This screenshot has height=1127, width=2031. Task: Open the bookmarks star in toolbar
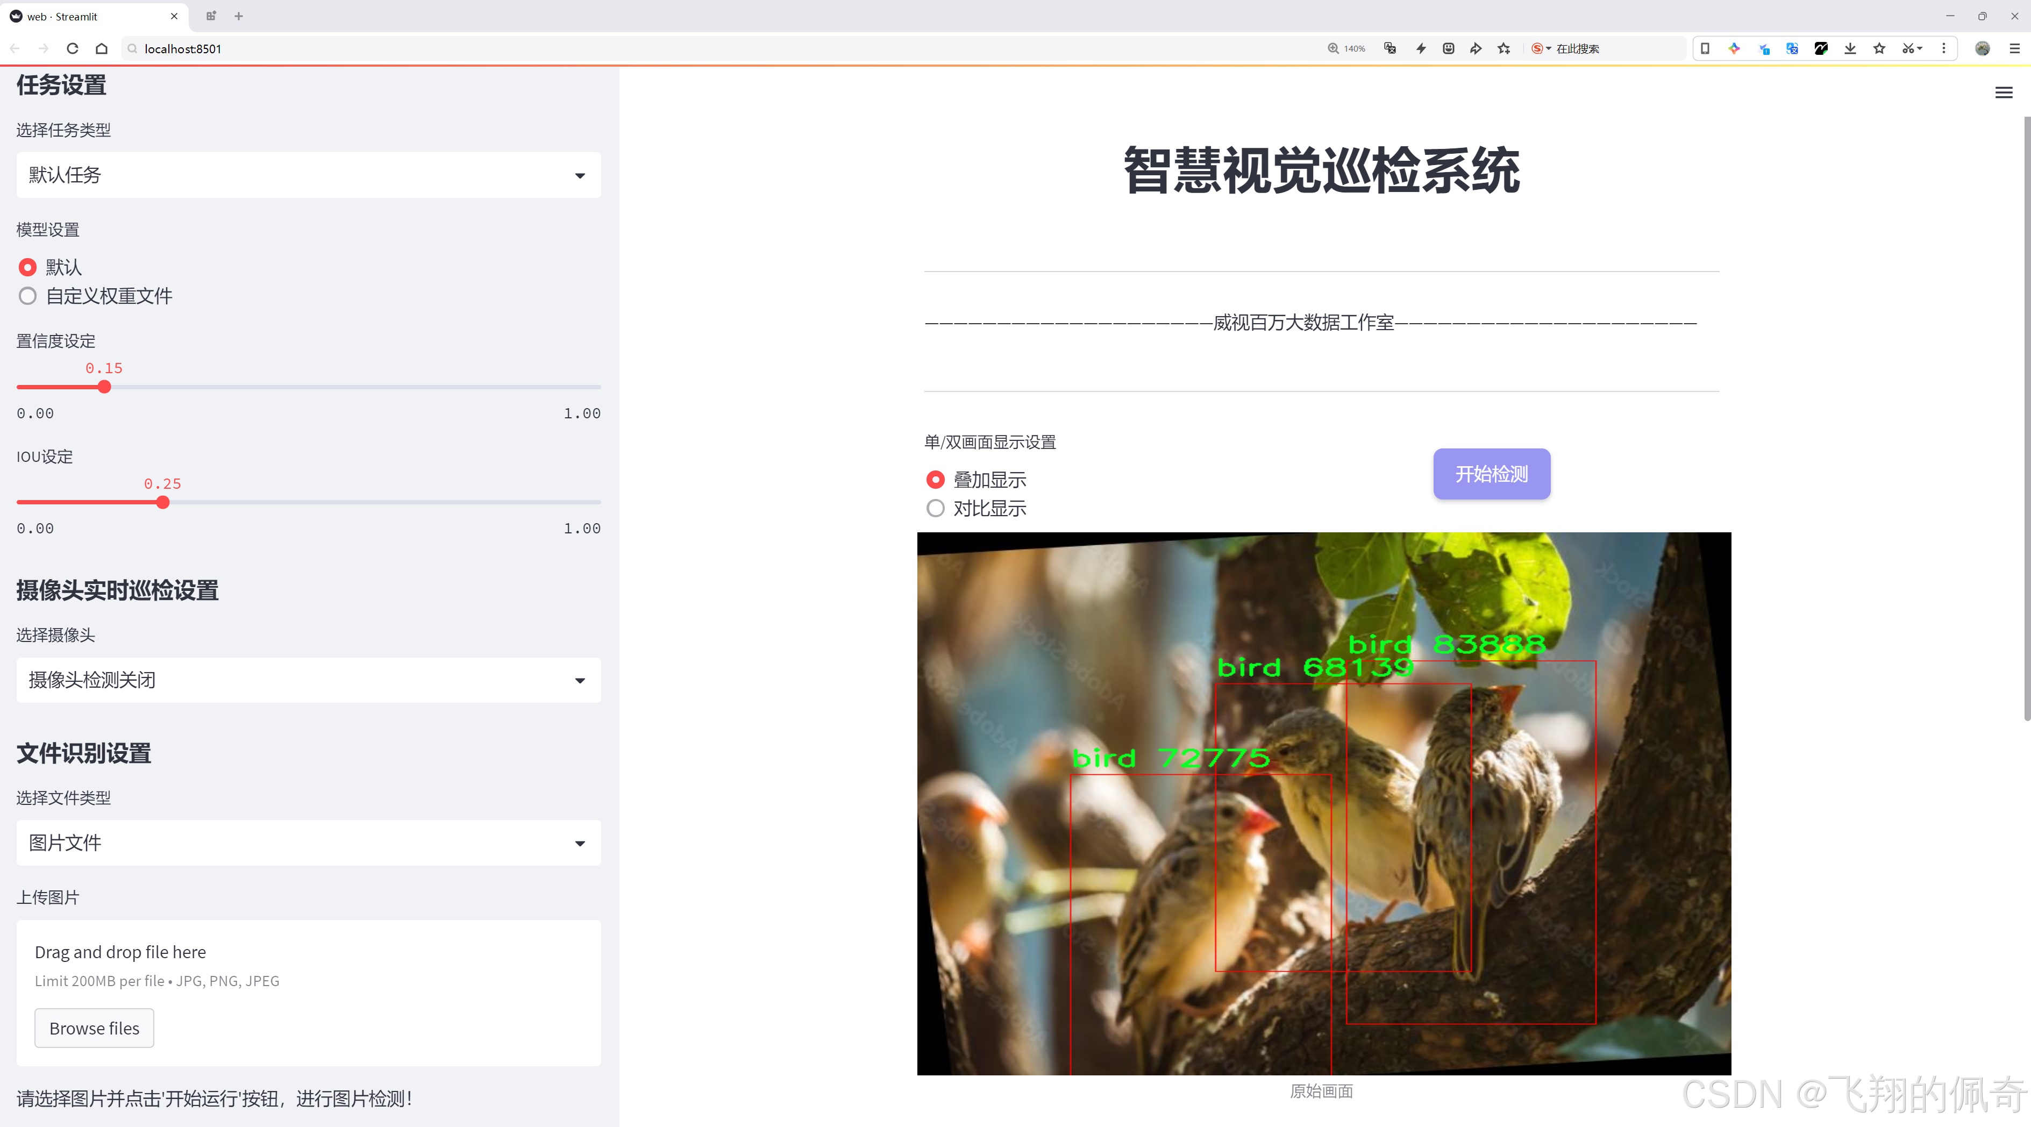click(x=1879, y=48)
